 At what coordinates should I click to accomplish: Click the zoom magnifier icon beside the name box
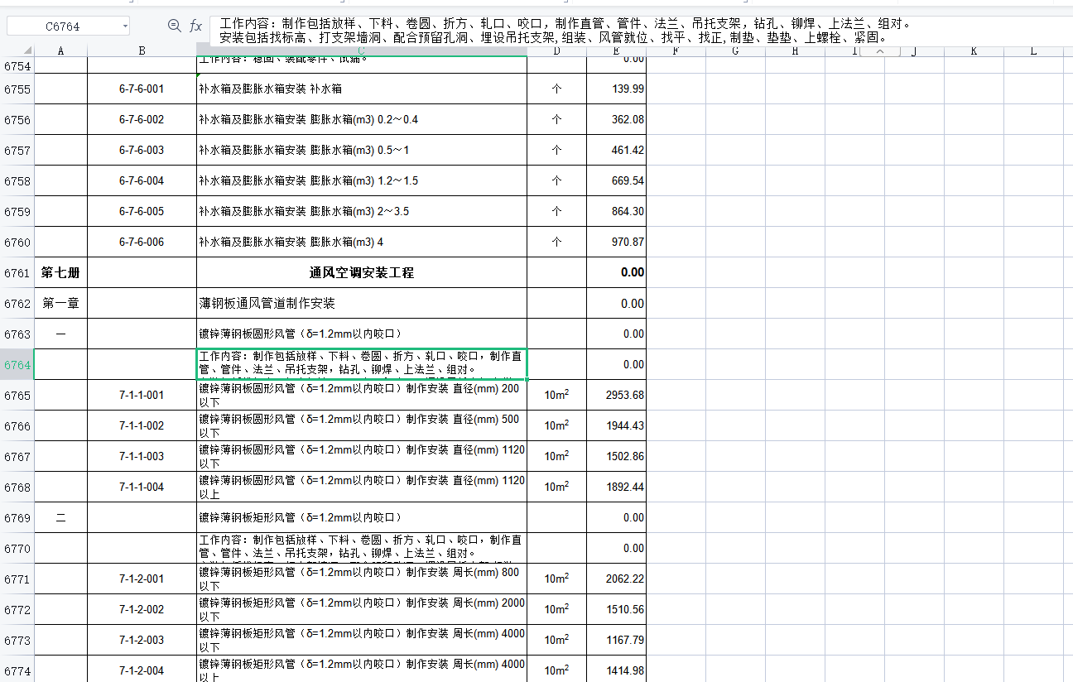click(174, 26)
